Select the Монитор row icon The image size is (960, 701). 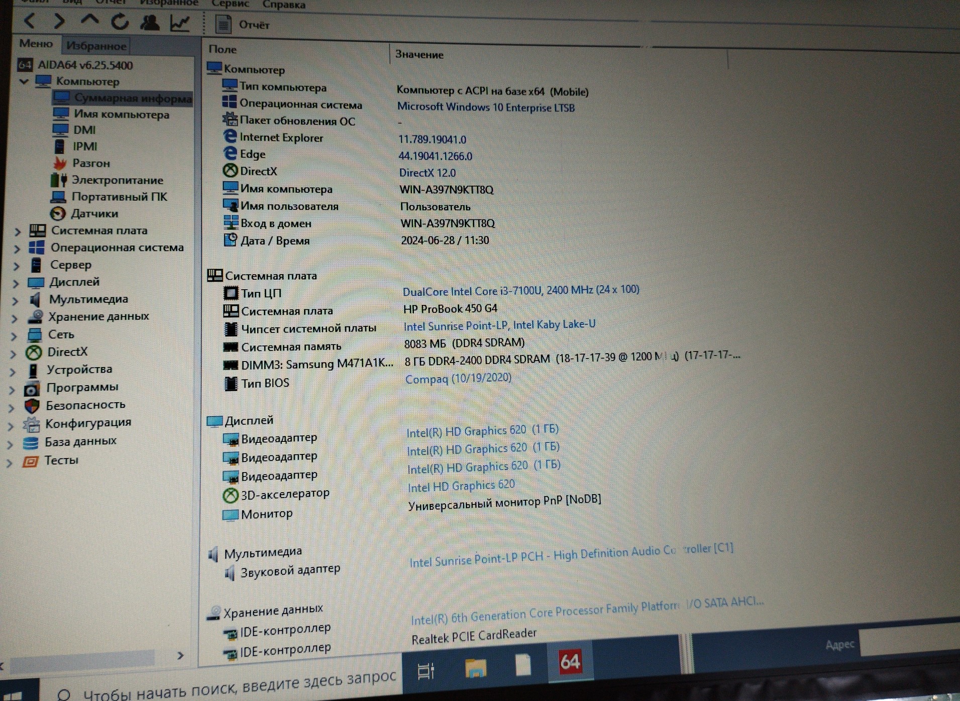[x=230, y=515]
